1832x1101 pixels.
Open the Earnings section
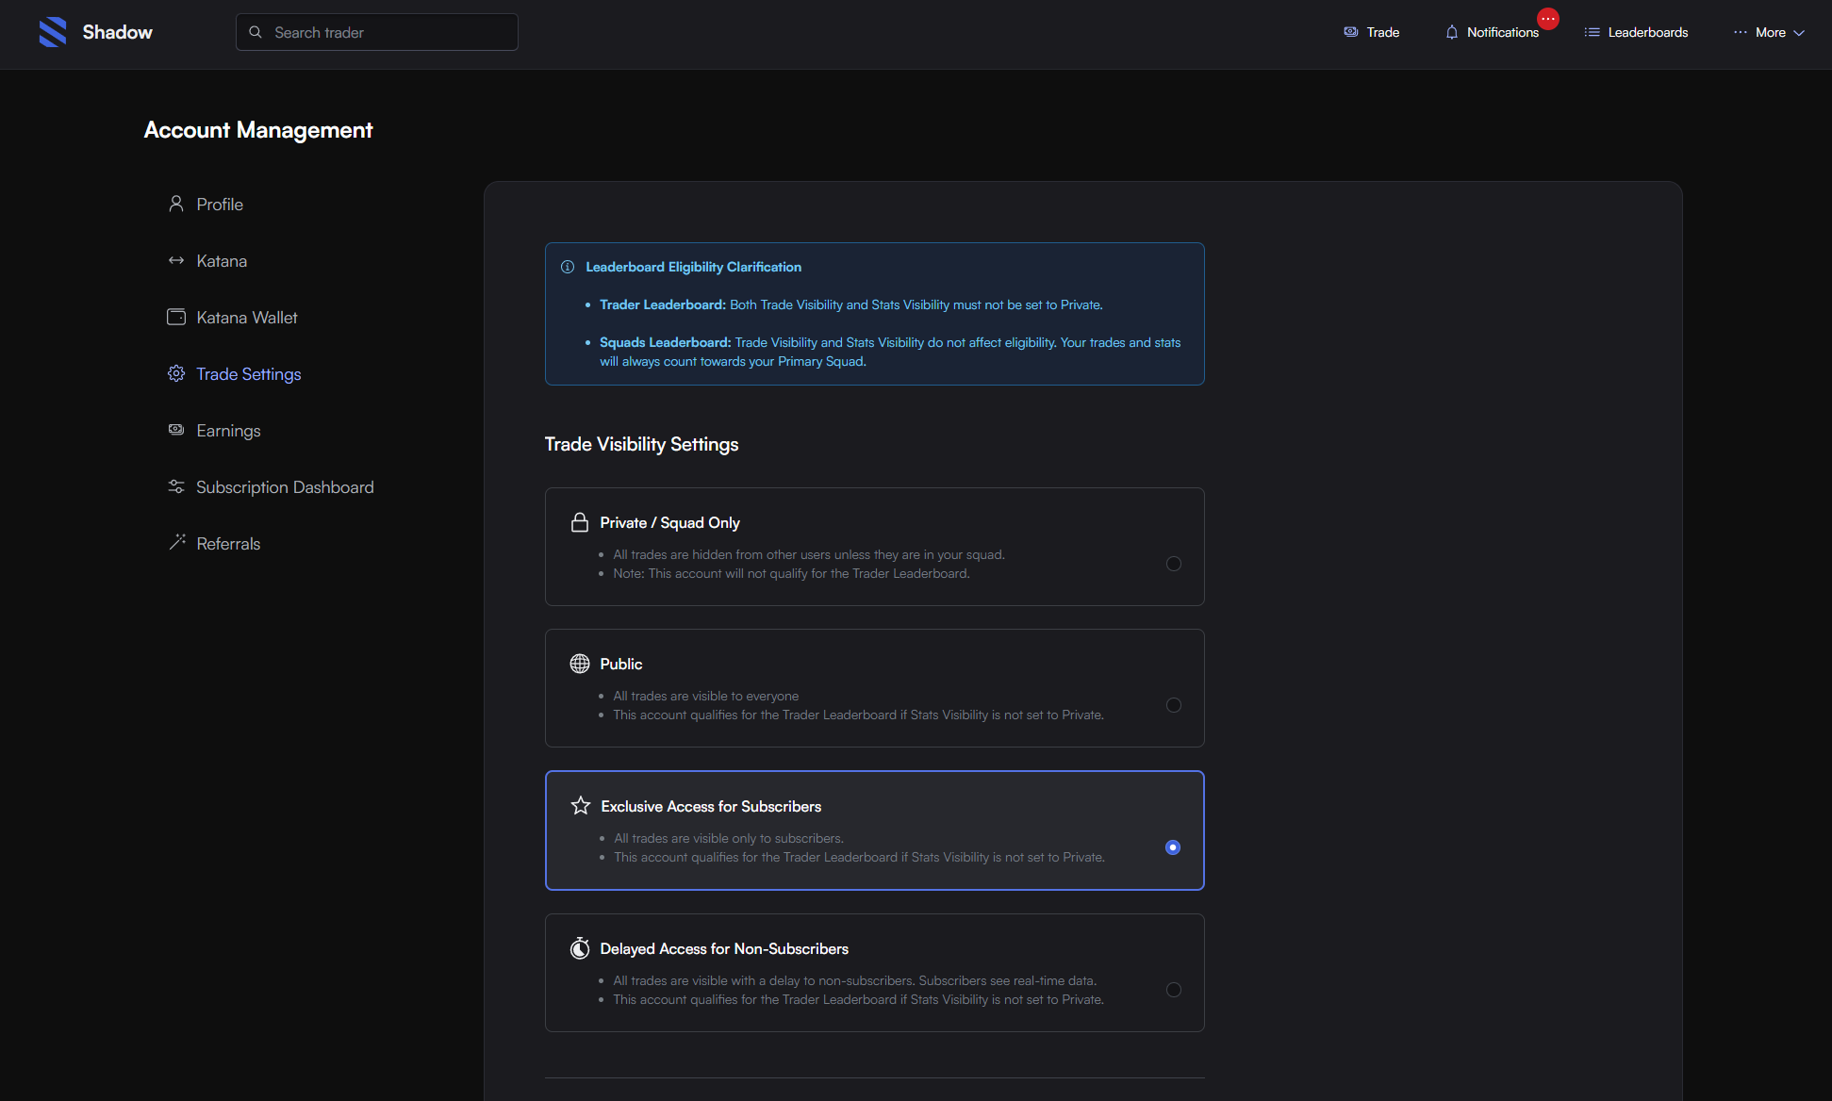coord(228,431)
